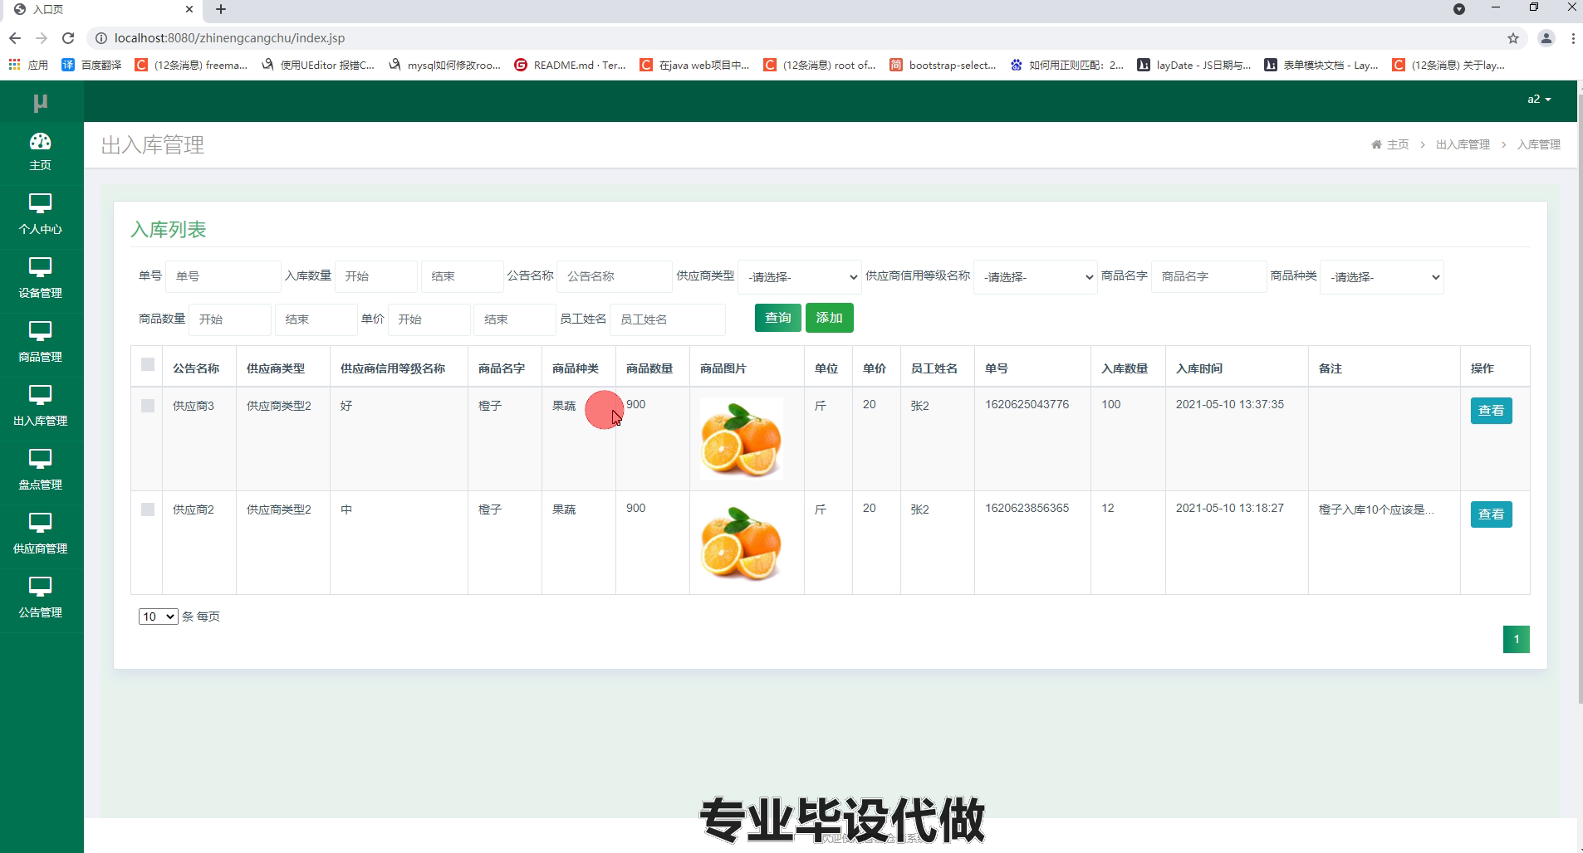Image resolution: width=1583 pixels, height=853 pixels.
Task: Focus the 商品名字 input field
Action: (1208, 276)
